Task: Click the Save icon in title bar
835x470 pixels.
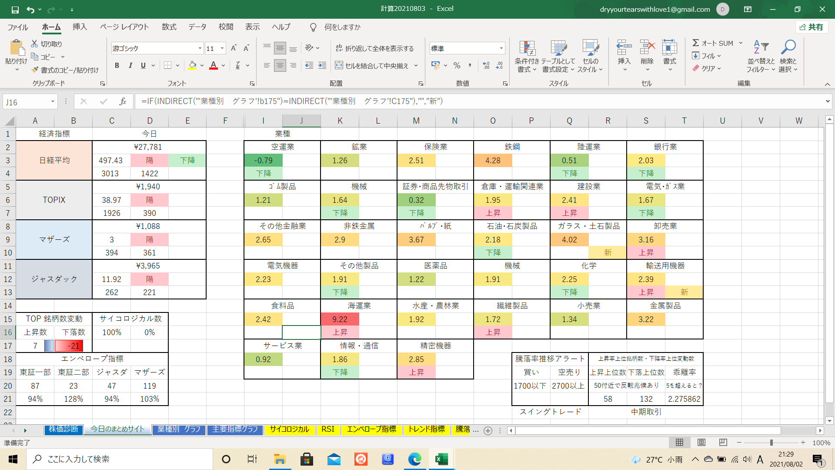Action: (15, 9)
